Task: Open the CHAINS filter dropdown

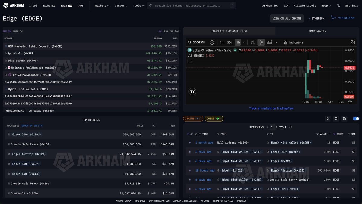Action: (193, 119)
